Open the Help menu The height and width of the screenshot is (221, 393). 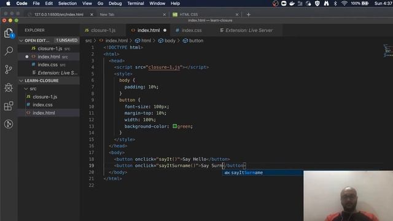175,4
